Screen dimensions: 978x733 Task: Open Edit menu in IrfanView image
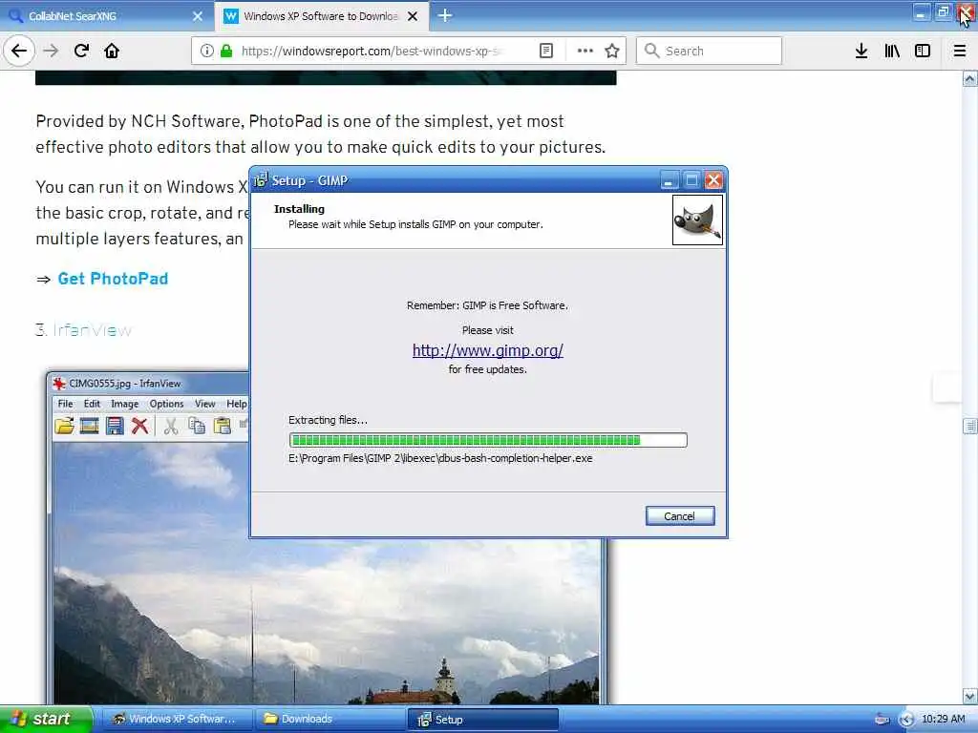(x=92, y=404)
